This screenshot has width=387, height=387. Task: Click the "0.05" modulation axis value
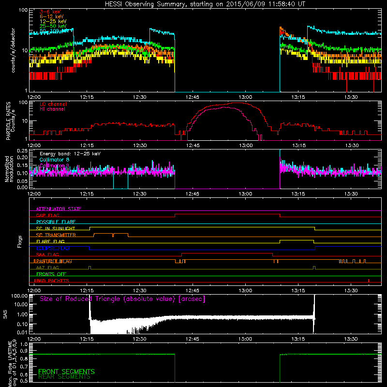click(x=22, y=181)
